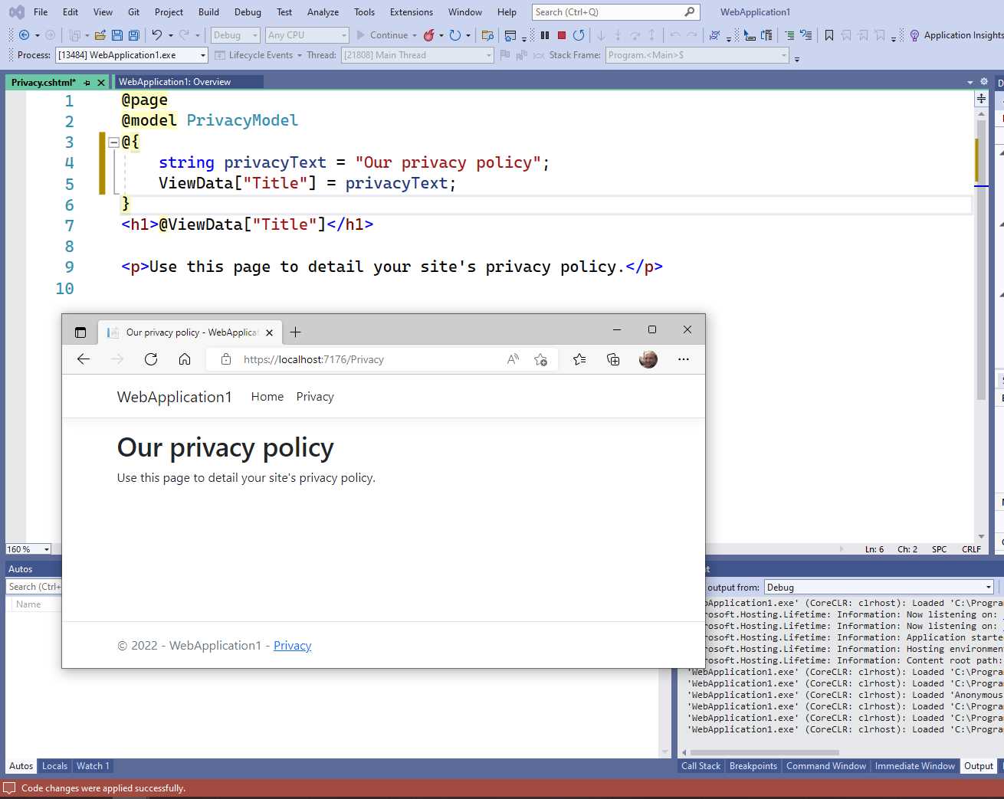The image size is (1004, 799).
Task: Click the Show Next Statement icon
Action: point(601,35)
